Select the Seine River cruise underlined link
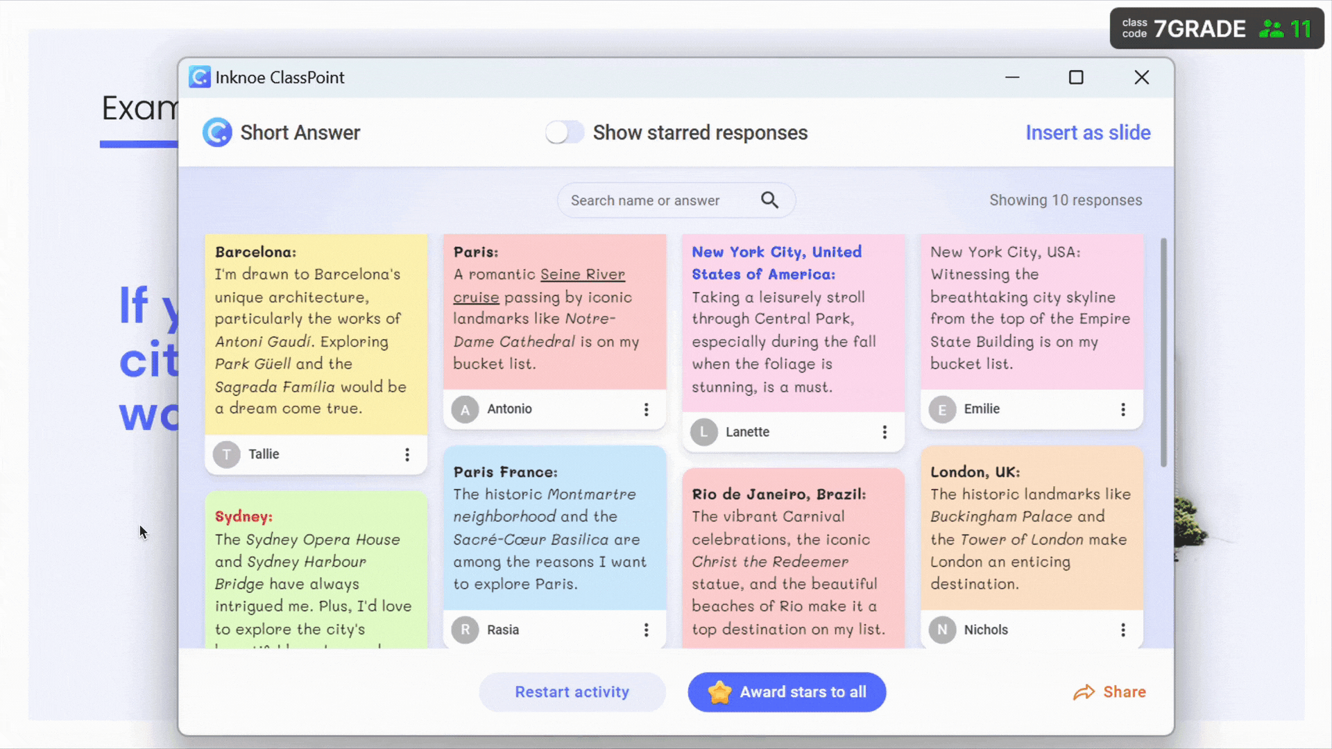The height and width of the screenshot is (749, 1332). click(x=539, y=286)
